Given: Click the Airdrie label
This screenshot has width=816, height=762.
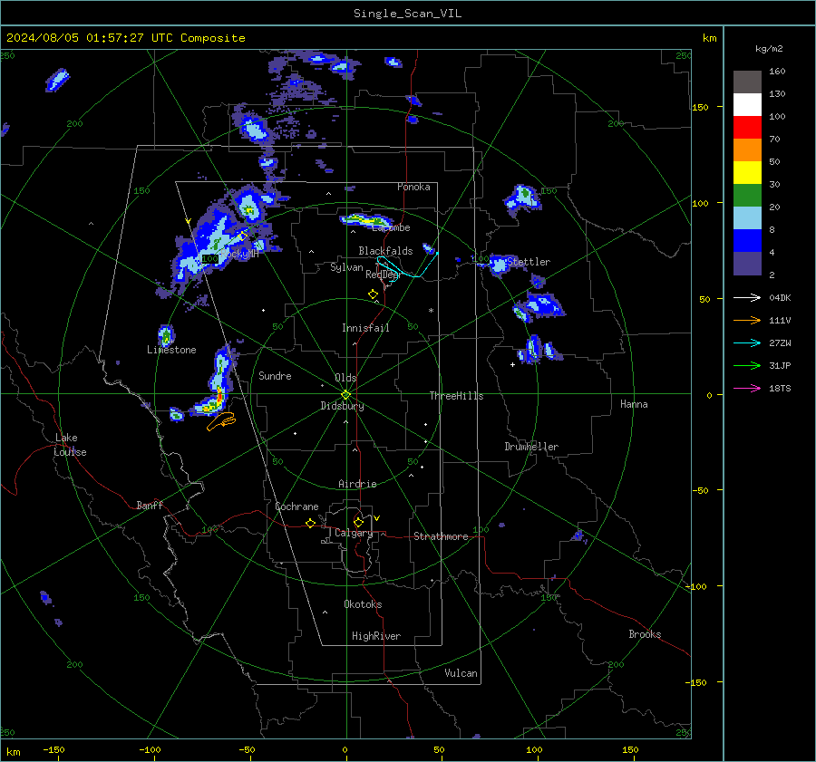Looking at the screenshot, I should [x=357, y=484].
